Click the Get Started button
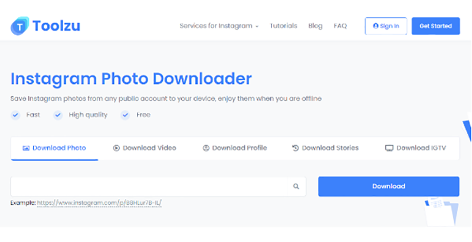This screenshot has height=242, width=472. point(435,26)
